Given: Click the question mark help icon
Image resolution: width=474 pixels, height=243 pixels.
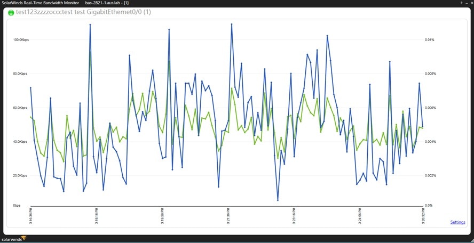Looking at the screenshot, I should click(x=461, y=3).
